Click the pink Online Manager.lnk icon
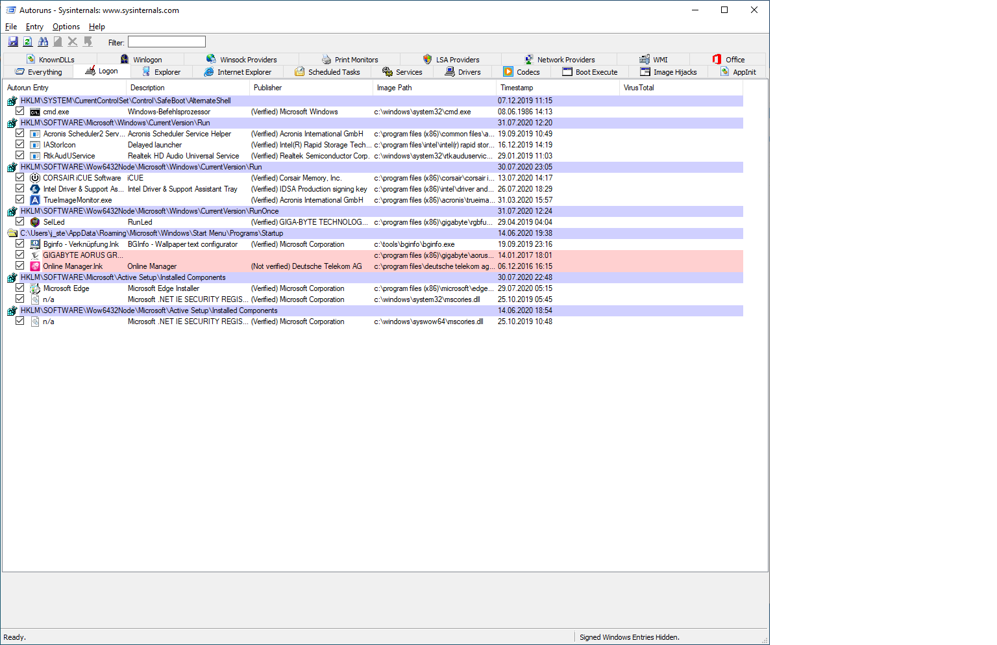 [x=35, y=266]
